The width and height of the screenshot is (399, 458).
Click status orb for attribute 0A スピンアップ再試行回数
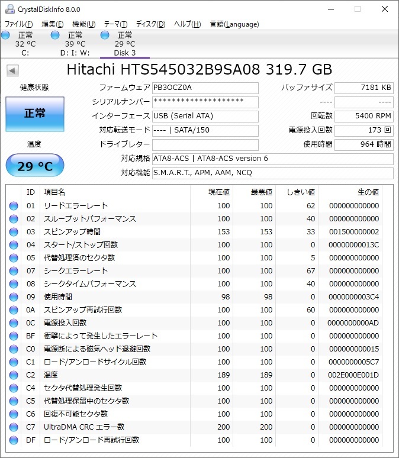[14, 310]
